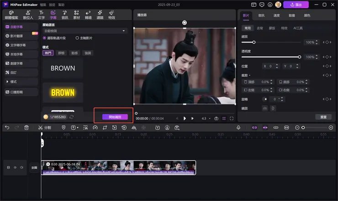Screen dimensions: 338x201
Task: Click the 封面 cover button on track
Action: click(x=34, y=167)
